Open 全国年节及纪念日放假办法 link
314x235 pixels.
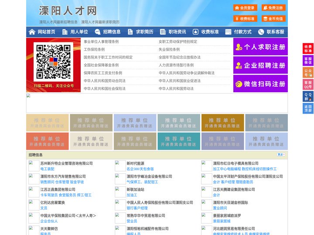(180, 57)
